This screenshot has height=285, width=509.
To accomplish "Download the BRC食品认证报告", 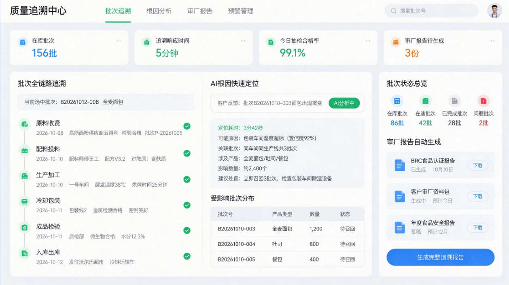I will coord(478,166).
